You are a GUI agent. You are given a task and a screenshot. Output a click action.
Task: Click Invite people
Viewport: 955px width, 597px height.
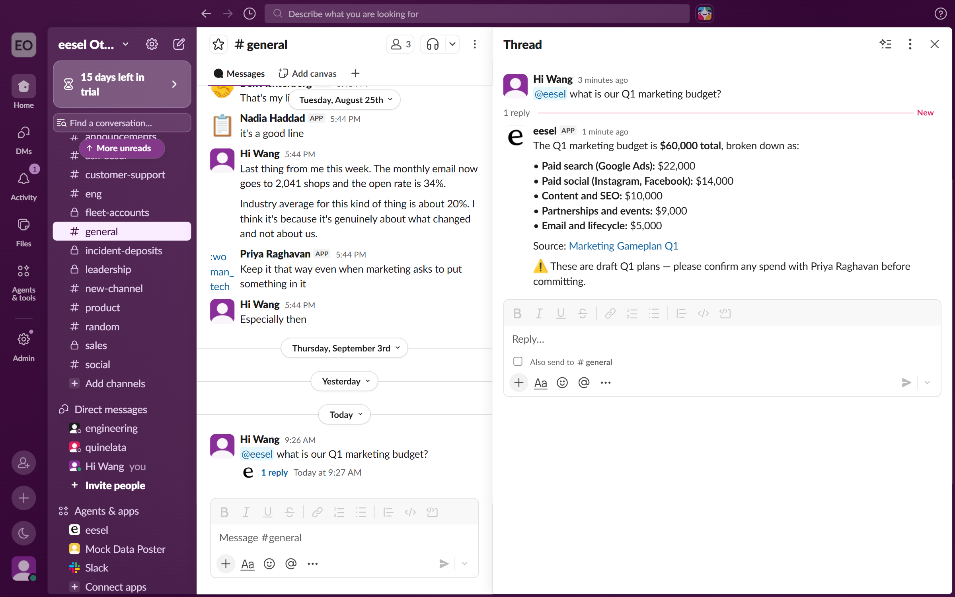(x=115, y=486)
